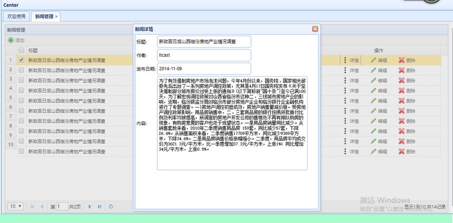Screen dimensions: 453x223
Task: Switch to the 欢迎使用 tab
Action: [16, 16]
